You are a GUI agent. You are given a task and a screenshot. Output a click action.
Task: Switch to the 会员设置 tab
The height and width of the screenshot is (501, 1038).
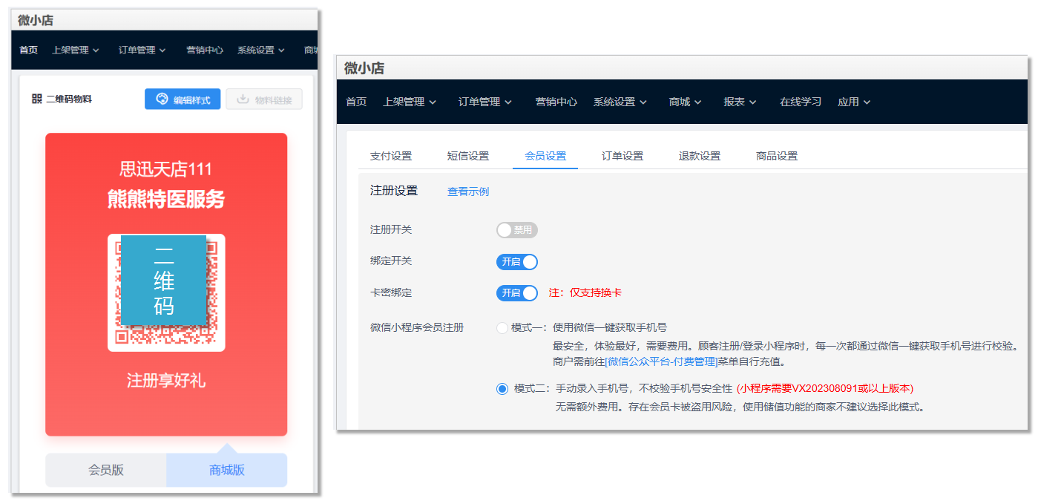pyautogui.click(x=545, y=156)
